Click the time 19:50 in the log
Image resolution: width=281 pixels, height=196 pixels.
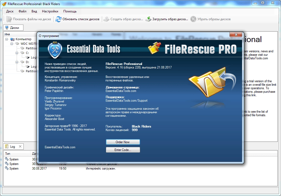[63, 169]
